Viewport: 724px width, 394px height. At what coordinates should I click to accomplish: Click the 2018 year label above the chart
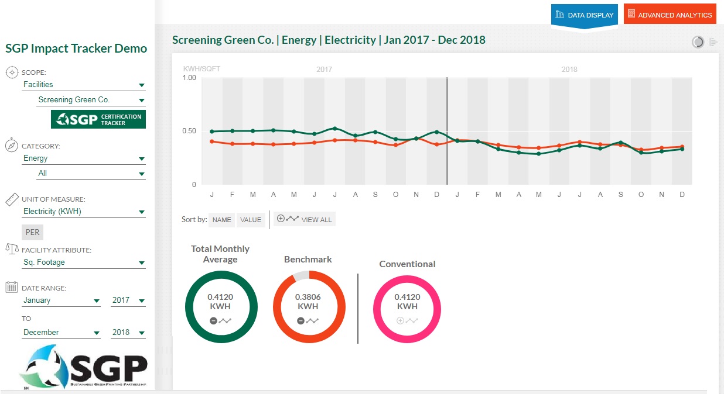pos(569,69)
